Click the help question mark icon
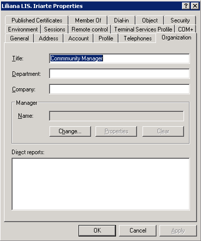This screenshot has height=241, width=201. click(x=185, y=6)
